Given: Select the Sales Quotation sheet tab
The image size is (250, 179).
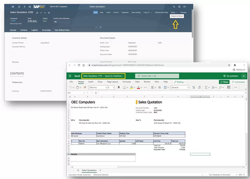Looking at the screenshot, I should pos(89,171).
